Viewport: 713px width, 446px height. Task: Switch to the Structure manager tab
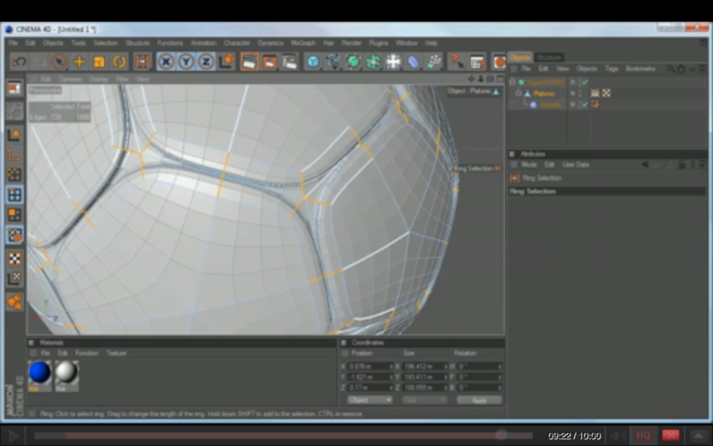coord(549,57)
